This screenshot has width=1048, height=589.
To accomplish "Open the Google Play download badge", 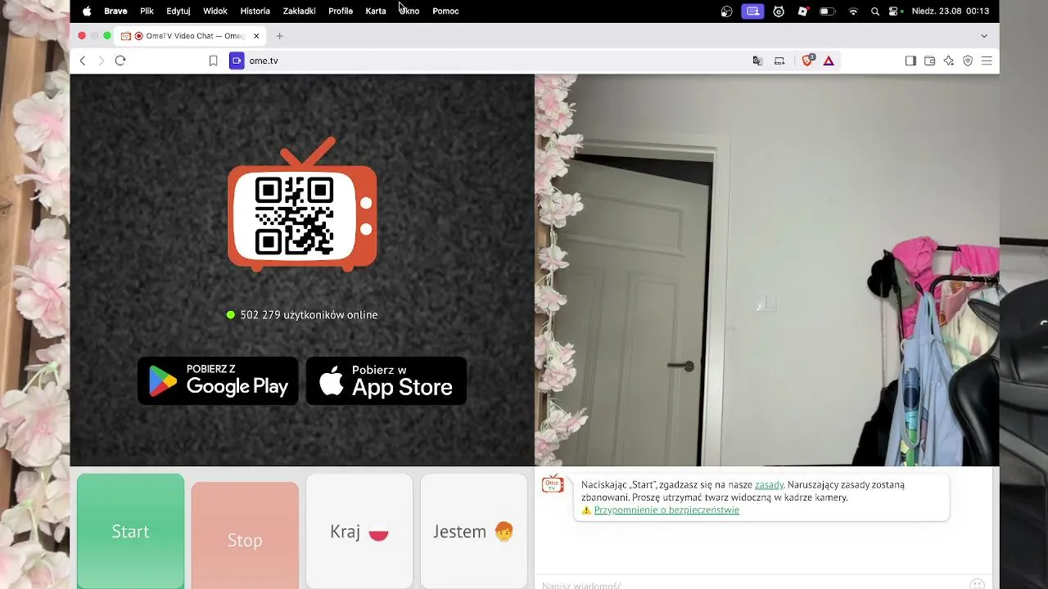I will pyautogui.click(x=218, y=380).
